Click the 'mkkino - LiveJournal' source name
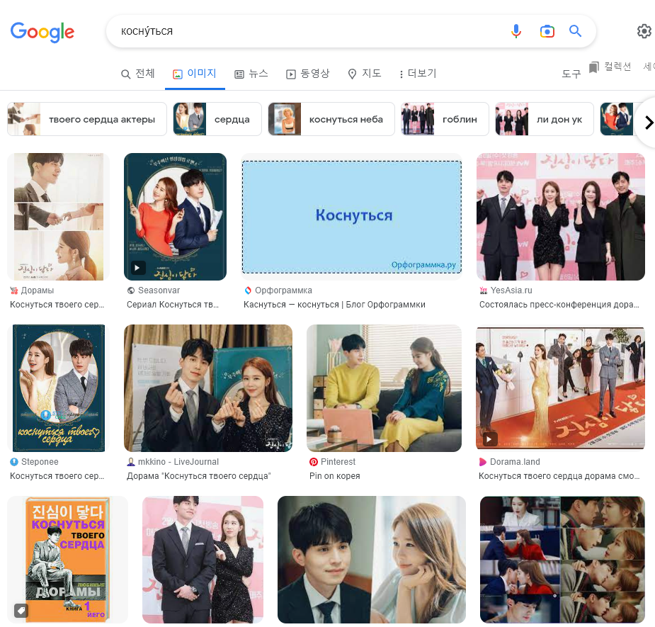Screen dimensions: 655x627 pos(178,462)
